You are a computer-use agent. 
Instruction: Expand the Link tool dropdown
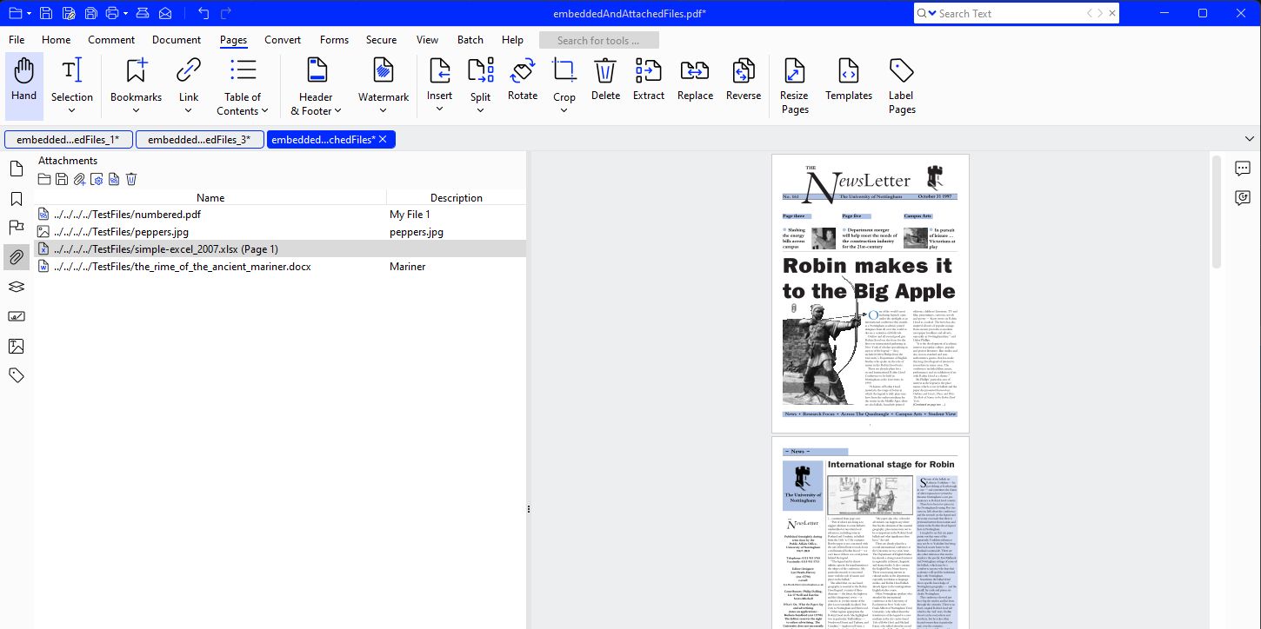coord(189,109)
